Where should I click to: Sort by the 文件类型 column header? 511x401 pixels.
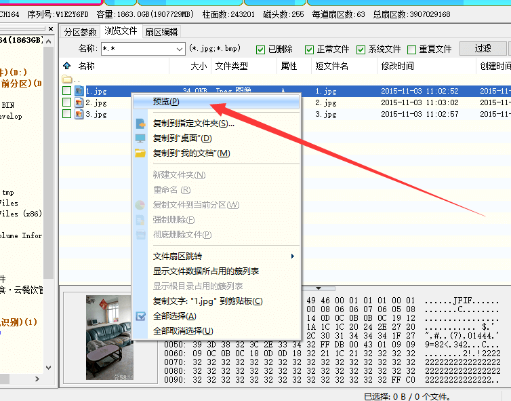[244, 66]
